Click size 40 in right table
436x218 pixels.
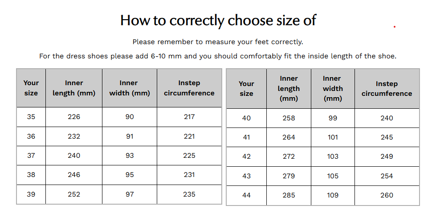tap(246, 118)
